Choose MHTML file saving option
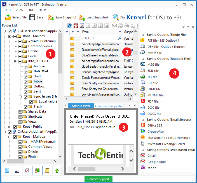This screenshot has width=197, height=183. (x=155, y=95)
